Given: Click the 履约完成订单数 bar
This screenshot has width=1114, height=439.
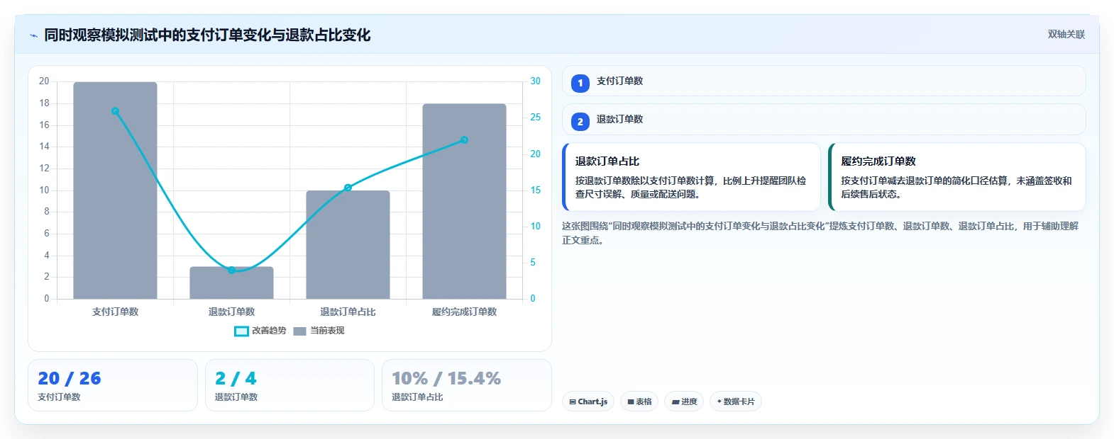Looking at the screenshot, I should pos(464,201).
